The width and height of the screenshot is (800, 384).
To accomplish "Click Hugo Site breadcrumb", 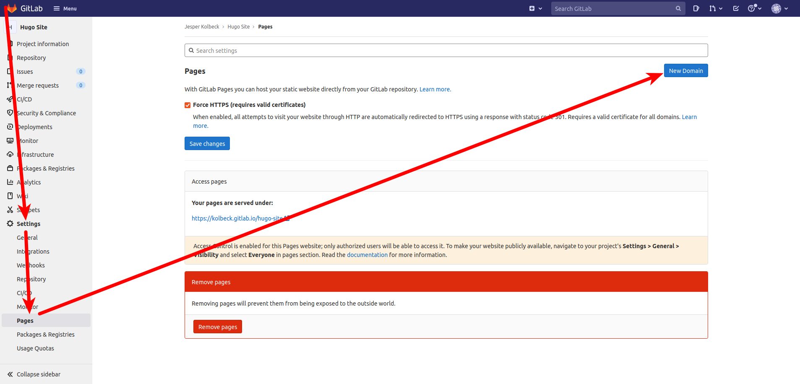I will [x=239, y=27].
